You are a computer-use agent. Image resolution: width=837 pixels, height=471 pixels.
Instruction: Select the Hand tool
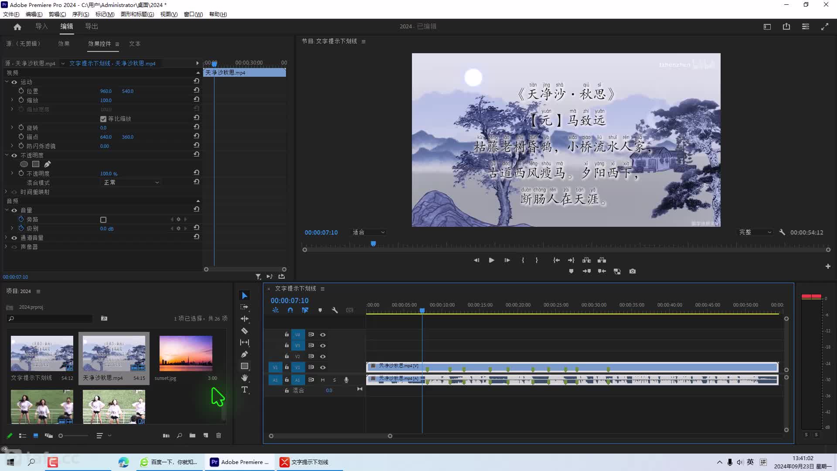245,378
